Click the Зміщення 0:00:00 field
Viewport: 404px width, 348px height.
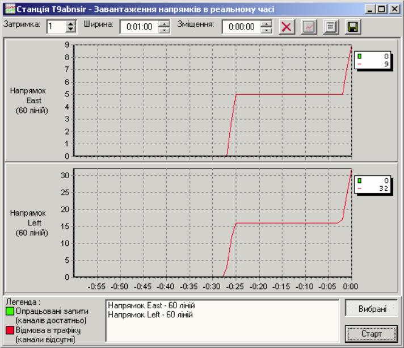tap(242, 27)
